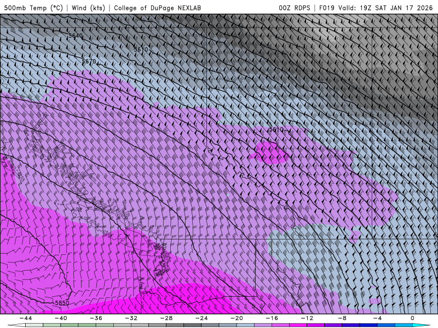Screen dimensions: 438x328
Task: Click the -40 colorbar tick label
Action: click(61, 318)
